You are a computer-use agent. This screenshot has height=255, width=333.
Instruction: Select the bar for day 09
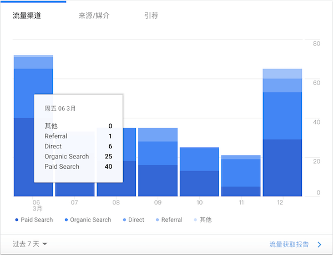(x=158, y=162)
